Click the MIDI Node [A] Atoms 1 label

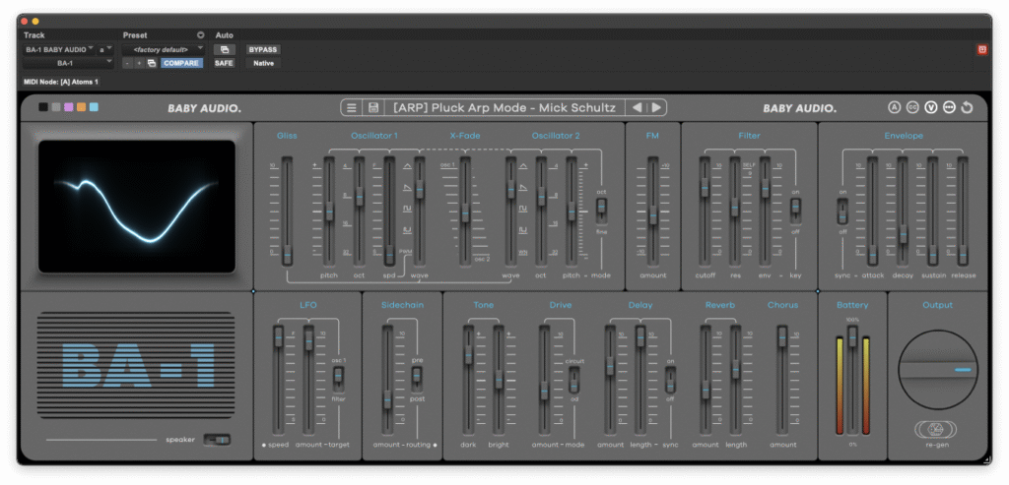pos(61,83)
